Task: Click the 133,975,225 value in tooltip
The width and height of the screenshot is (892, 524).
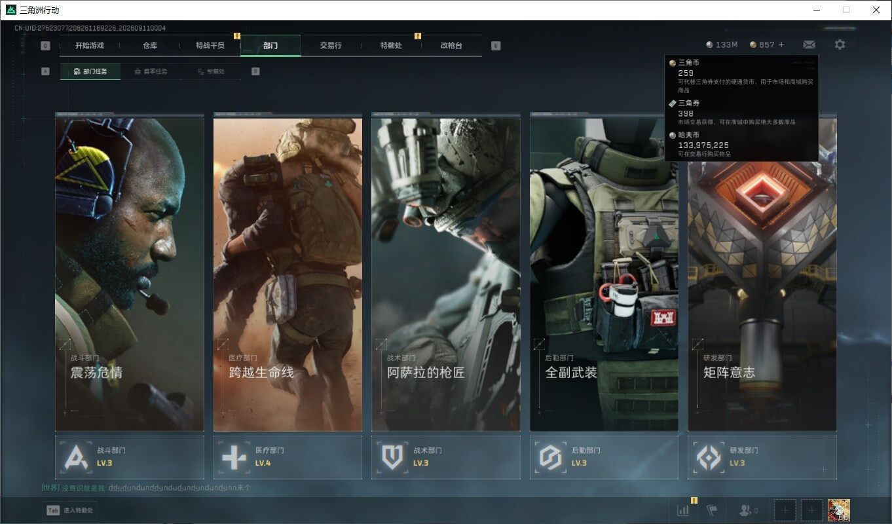Action: tap(703, 145)
